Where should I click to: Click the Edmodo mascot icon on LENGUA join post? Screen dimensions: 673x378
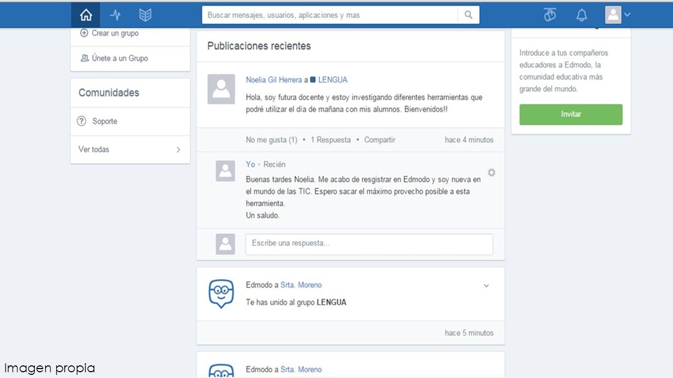(221, 293)
